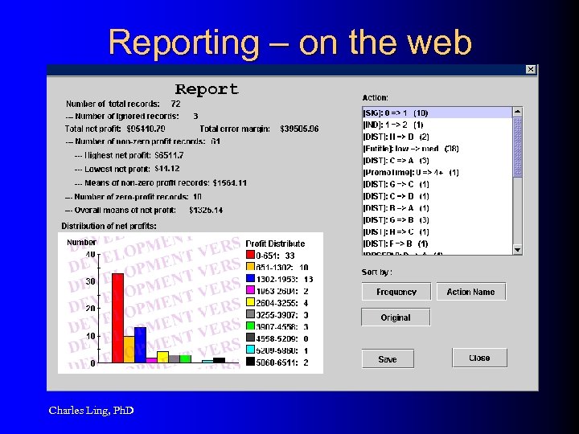Save the report
Image resolution: width=579 pixels, height=434 pixels.
click(388, 358)
